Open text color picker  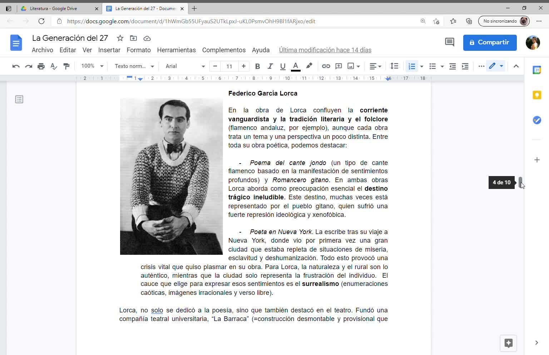(296, 66)
